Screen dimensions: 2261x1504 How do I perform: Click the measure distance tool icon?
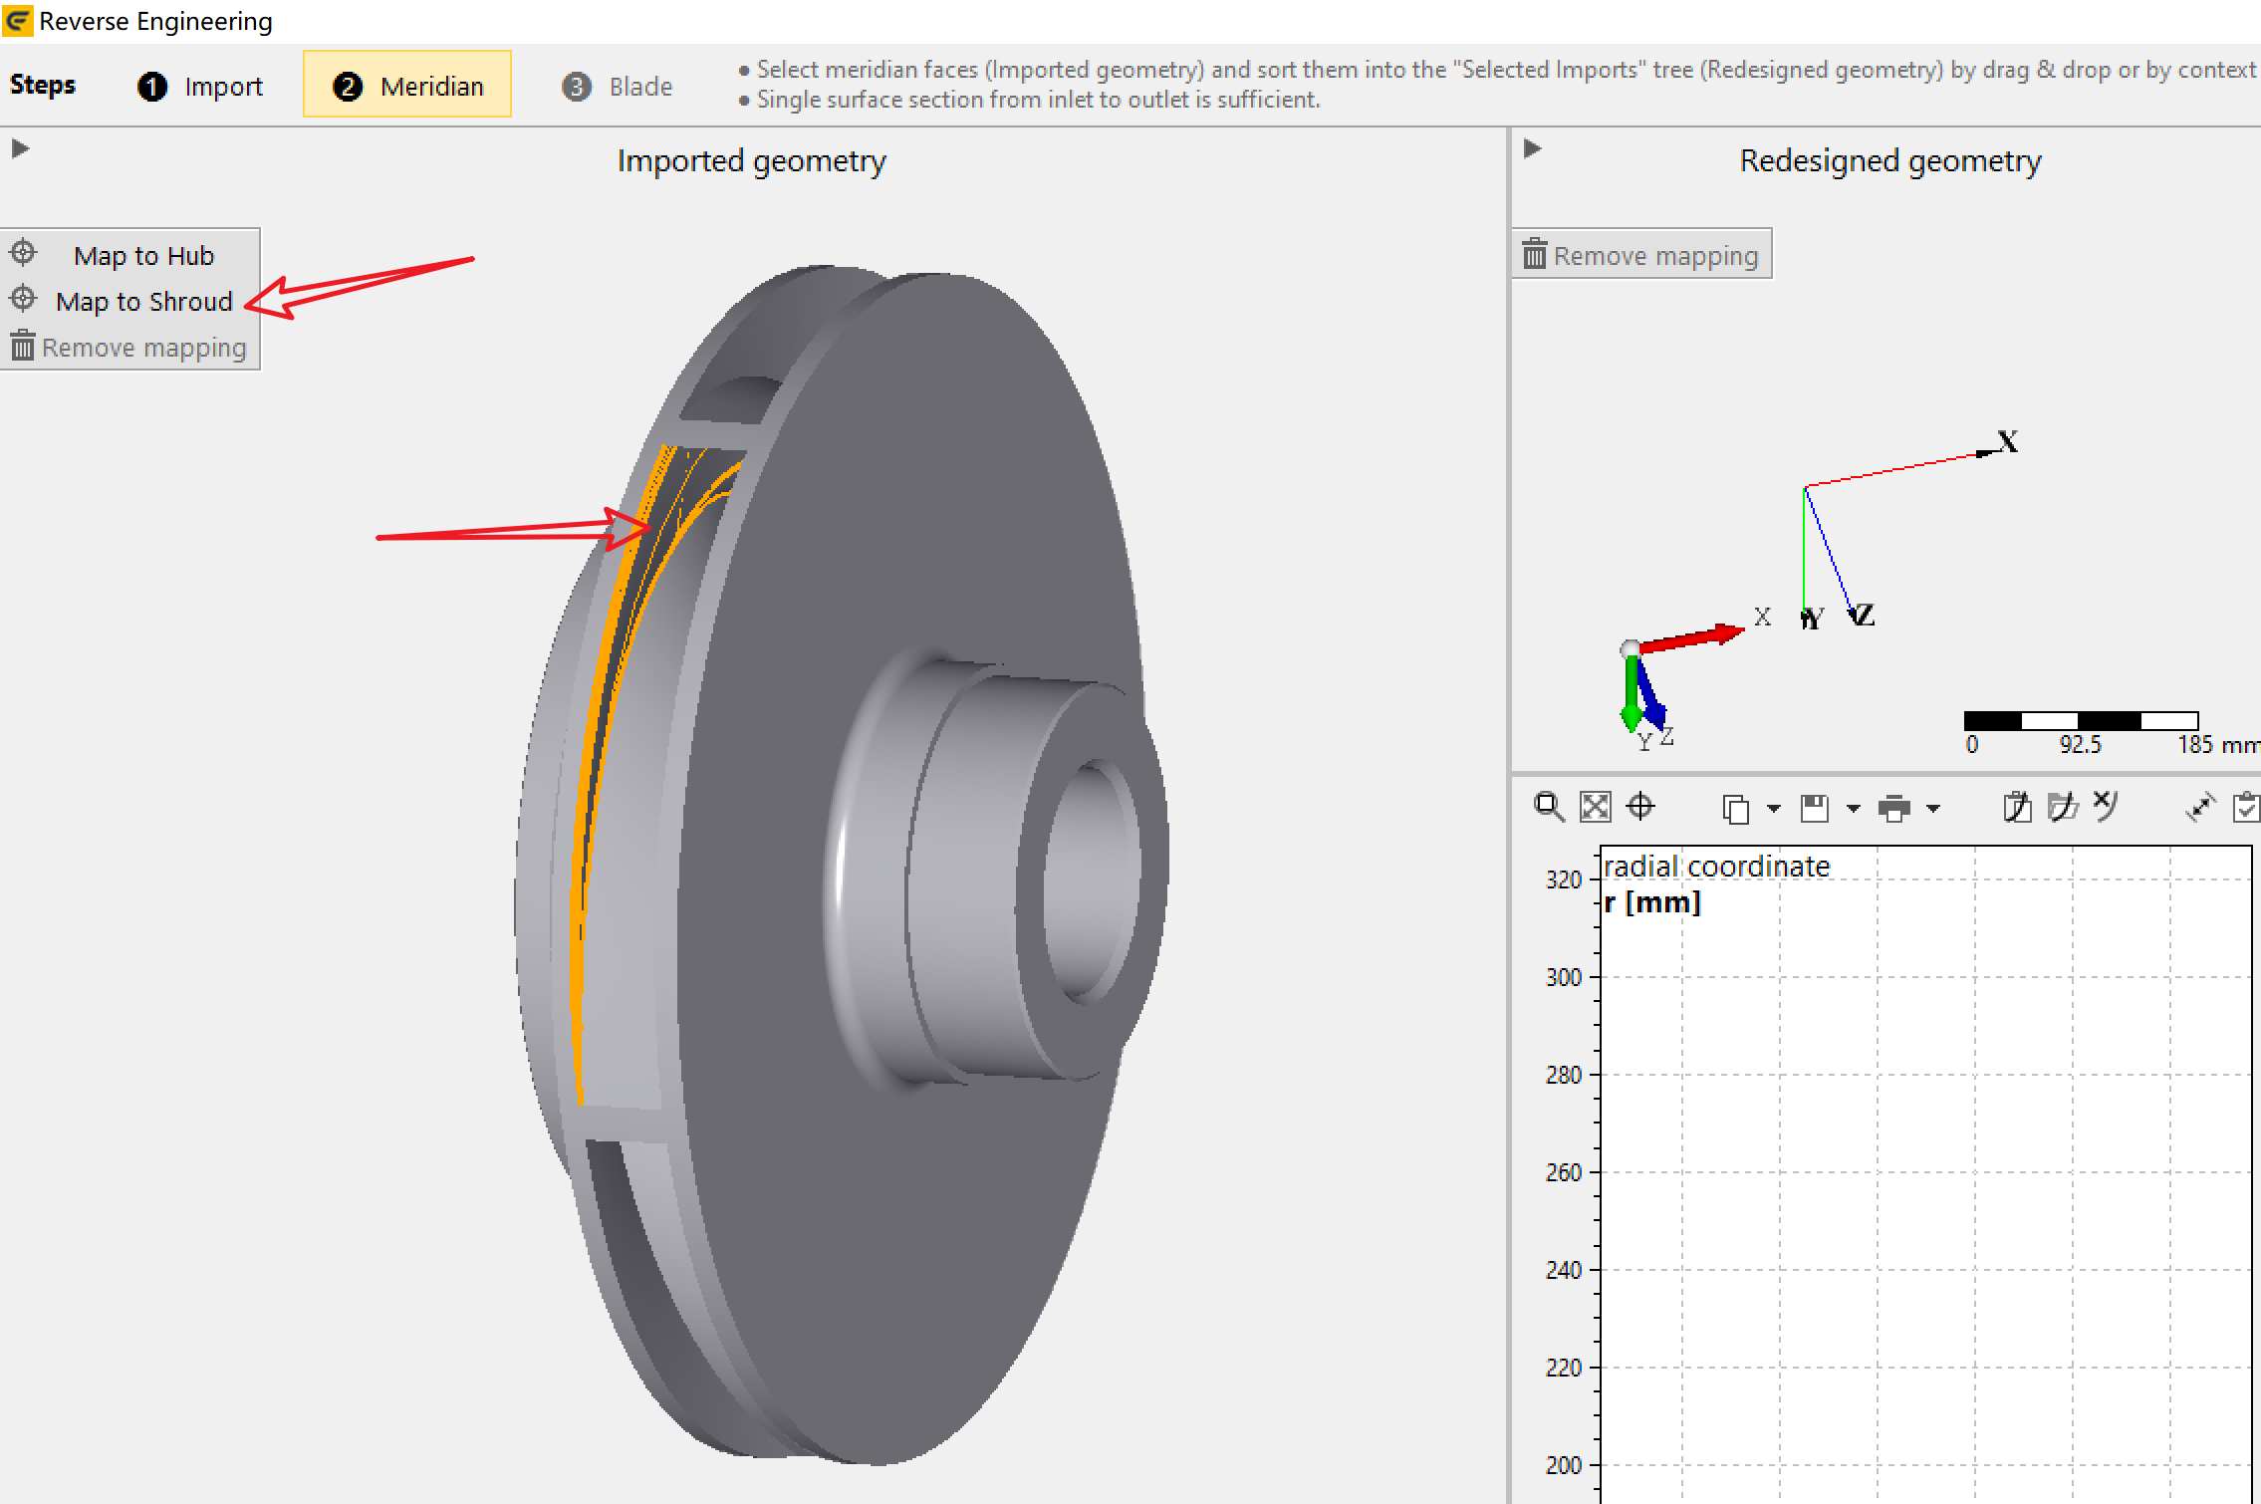tap(2199, 807)
